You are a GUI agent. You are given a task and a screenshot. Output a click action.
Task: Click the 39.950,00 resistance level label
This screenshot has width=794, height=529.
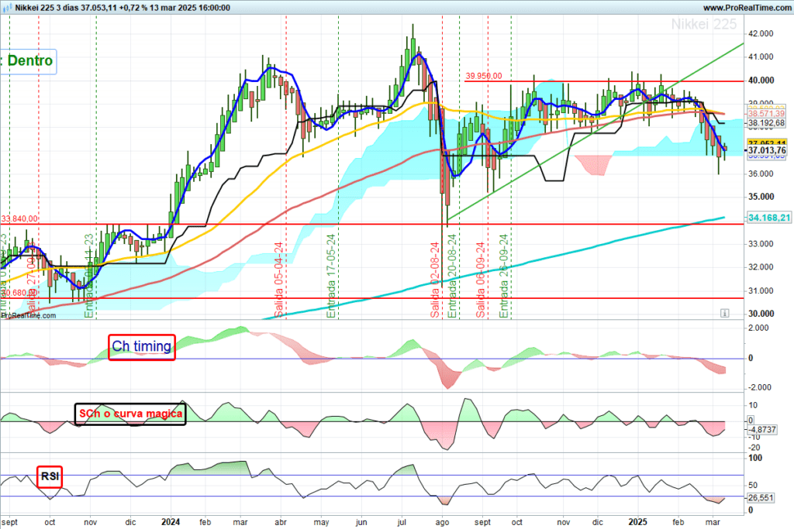[x=484, y=76]
